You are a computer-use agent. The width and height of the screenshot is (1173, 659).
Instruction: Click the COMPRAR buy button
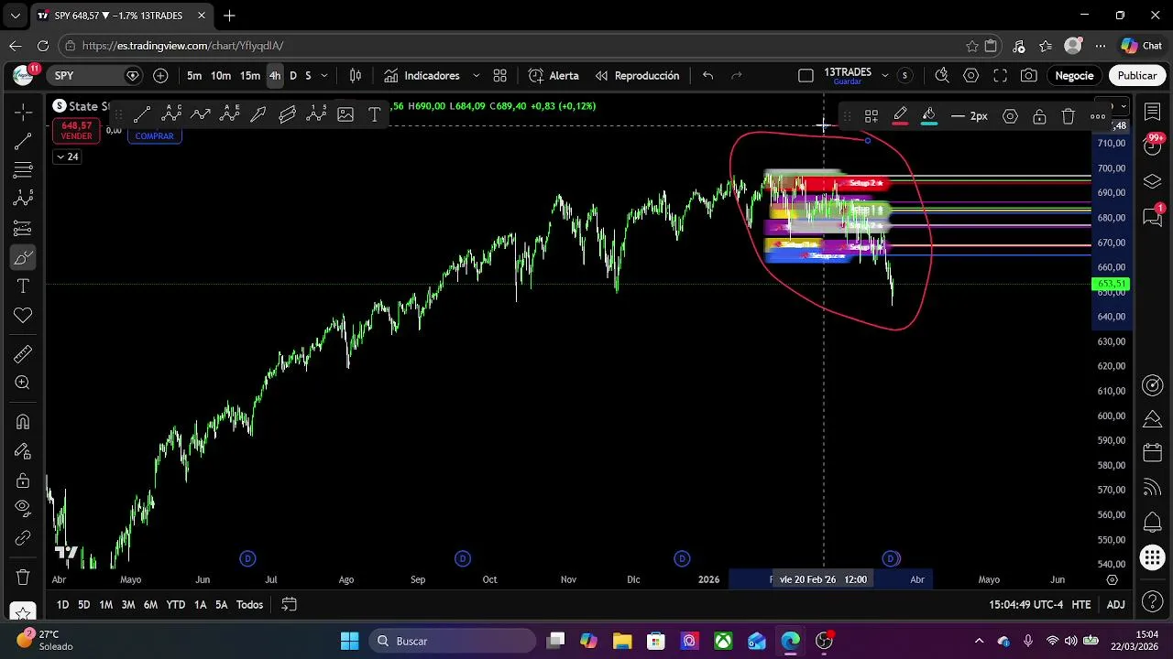[x=154, y=135]
